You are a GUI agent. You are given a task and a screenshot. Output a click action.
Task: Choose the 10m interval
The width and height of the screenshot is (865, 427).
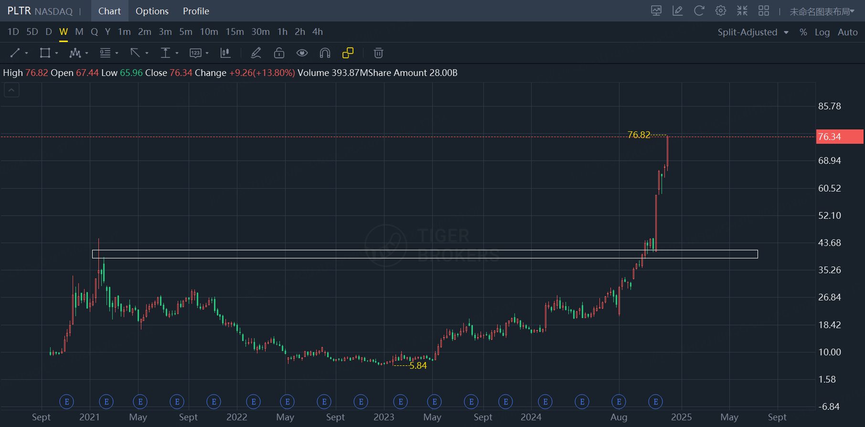[209, 32]
